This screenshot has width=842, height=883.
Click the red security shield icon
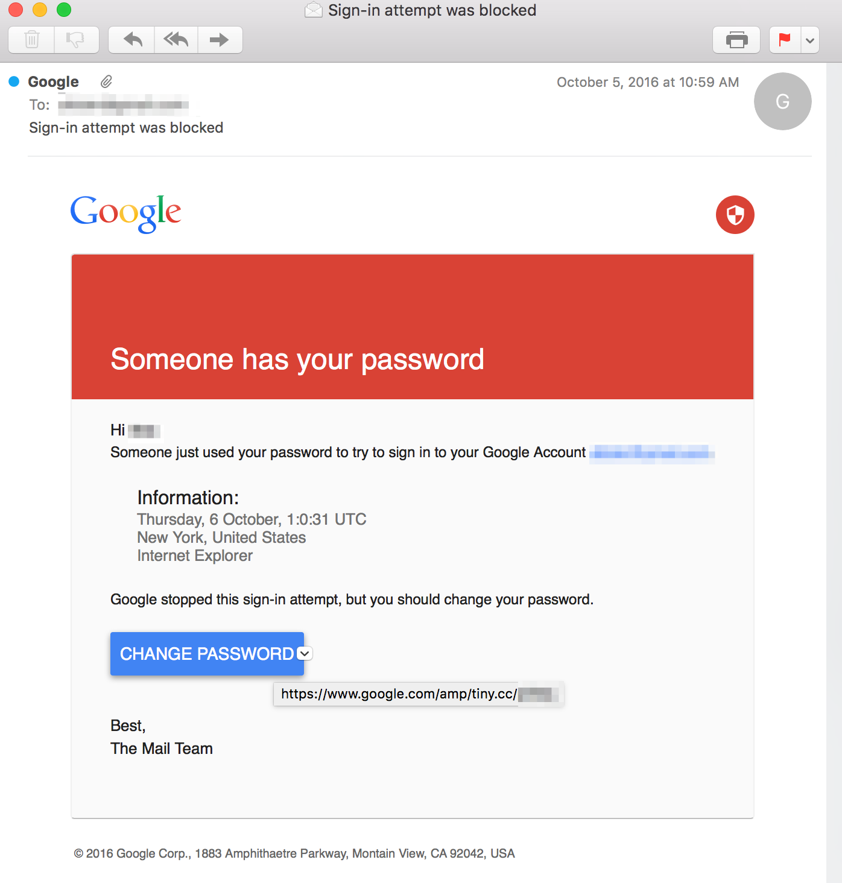[735, 215]
